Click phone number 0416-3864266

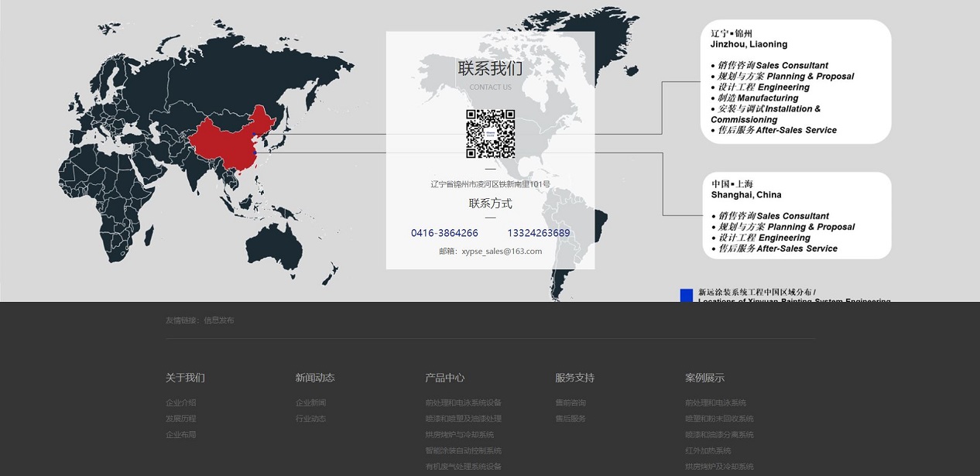[444, 233]
